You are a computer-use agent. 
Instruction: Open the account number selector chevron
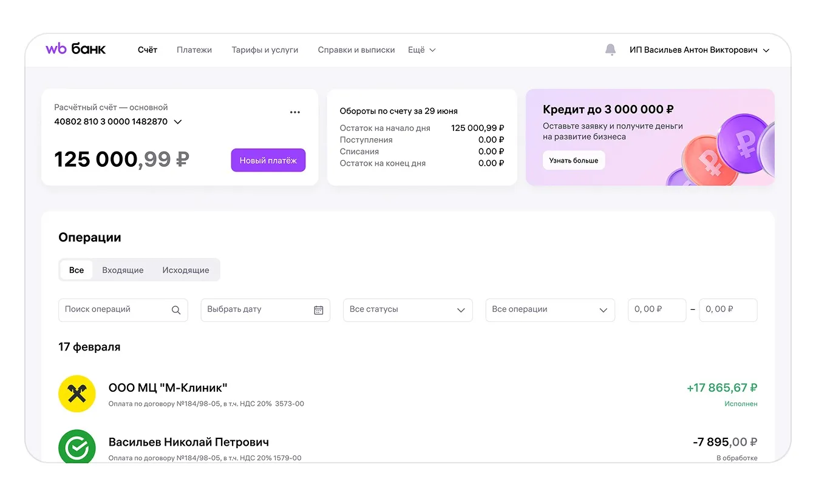pos(178,122)
